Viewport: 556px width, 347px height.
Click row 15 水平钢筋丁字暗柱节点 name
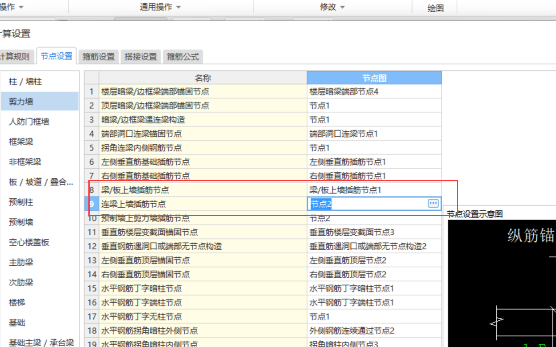[203, 288]
